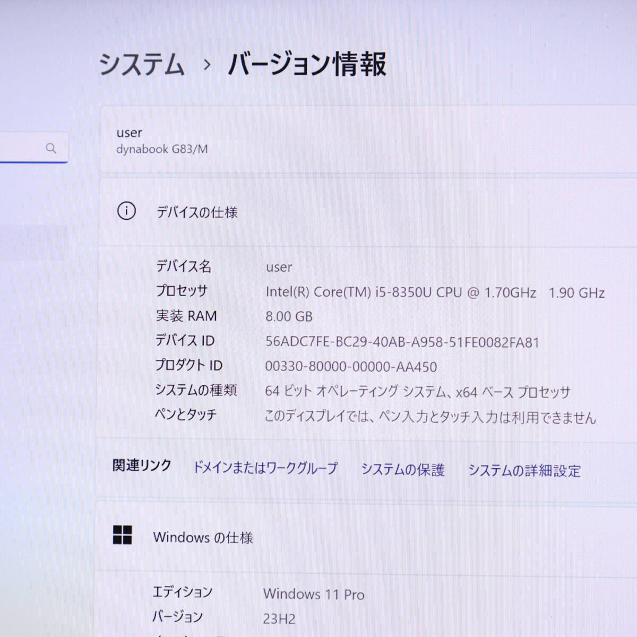Select product ID 00330-80000-00000-AA450
The image size is (637, 637).
(x=351, y=367)
